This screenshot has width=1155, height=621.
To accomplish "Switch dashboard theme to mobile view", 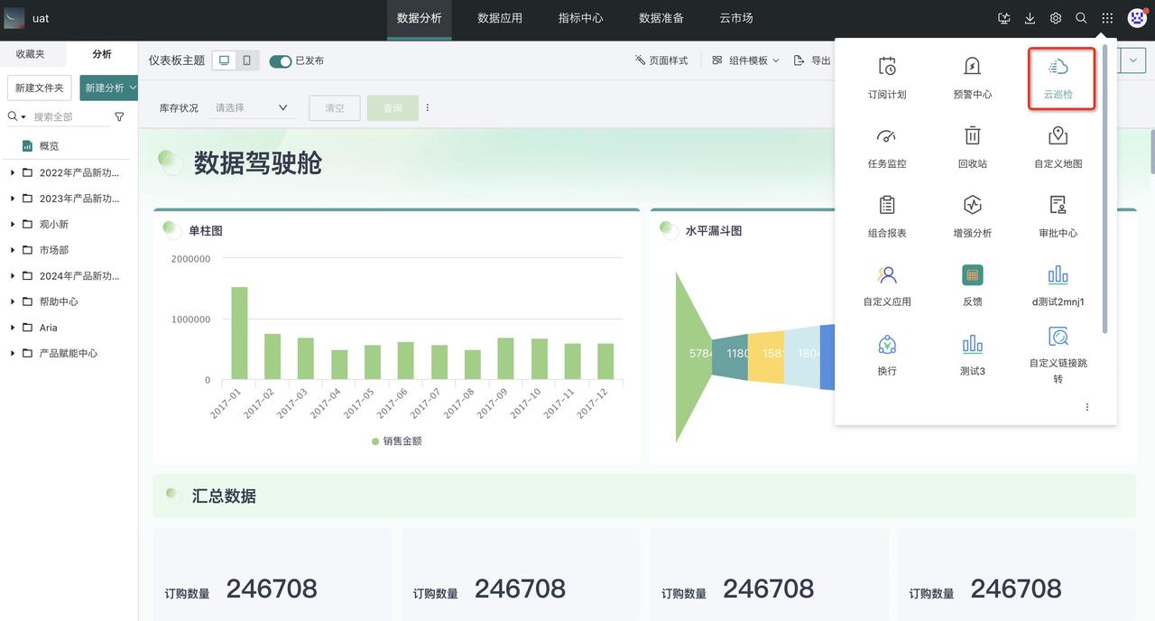I will click(x=247, y=60).
